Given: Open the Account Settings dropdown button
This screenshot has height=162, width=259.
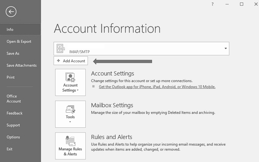Looking at the screenshot, I should coord(70,82).
